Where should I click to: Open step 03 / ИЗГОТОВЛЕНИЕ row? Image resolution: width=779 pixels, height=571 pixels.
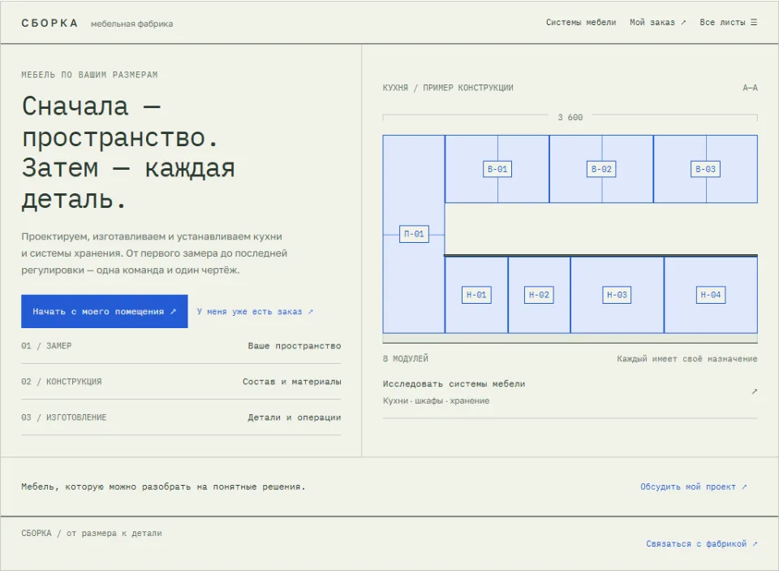[181, 417]
